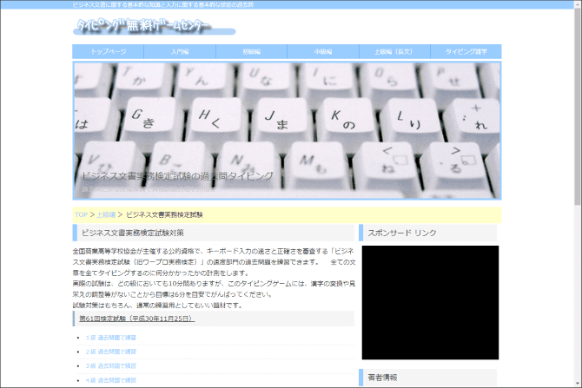Open the 1級 過去問題で練習 link
Image resolution: width=582 pixels, height=388 pixels.
point(111,338)
